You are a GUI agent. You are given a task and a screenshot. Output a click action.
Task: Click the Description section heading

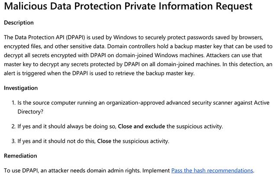(x=19, y=23)
